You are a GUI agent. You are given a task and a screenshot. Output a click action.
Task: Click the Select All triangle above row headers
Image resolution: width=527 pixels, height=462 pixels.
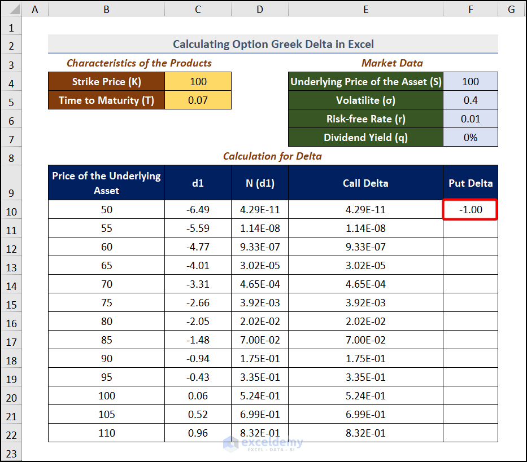[x=12, y=9]
